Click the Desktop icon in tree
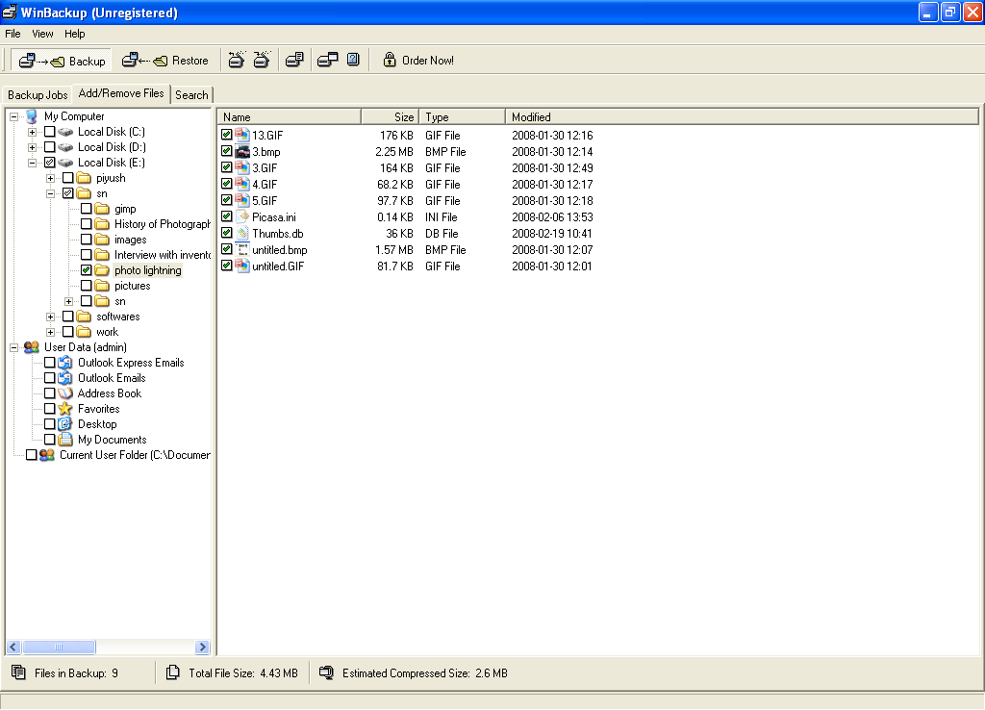Image resolution: width=985 pixels, height=710 pixels. [64, 424]
